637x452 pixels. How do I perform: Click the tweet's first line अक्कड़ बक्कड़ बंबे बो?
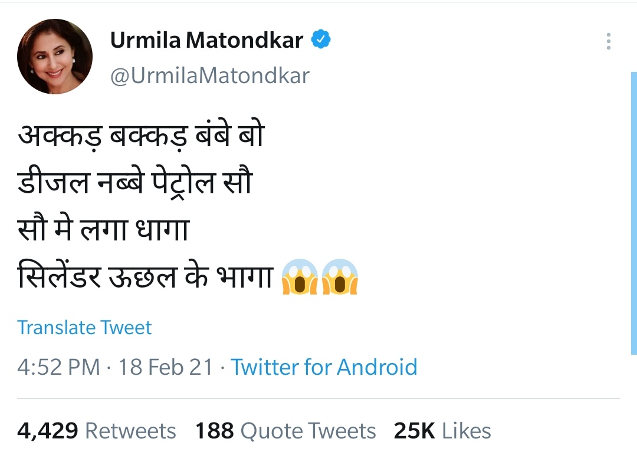tap(140, 137)
